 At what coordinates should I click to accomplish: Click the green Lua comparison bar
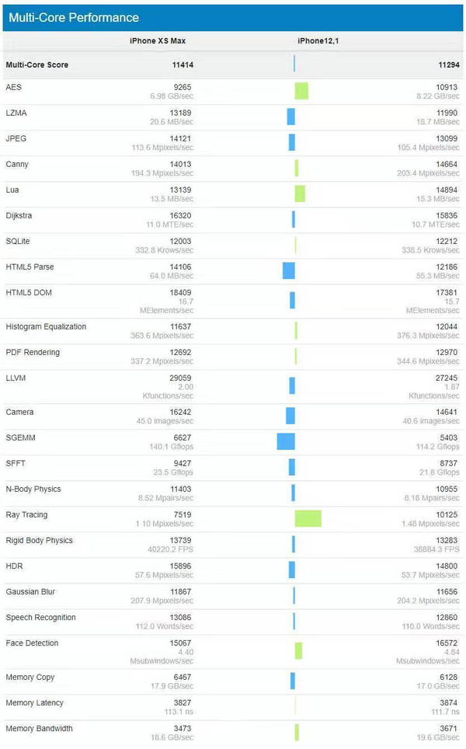(300, 193)
